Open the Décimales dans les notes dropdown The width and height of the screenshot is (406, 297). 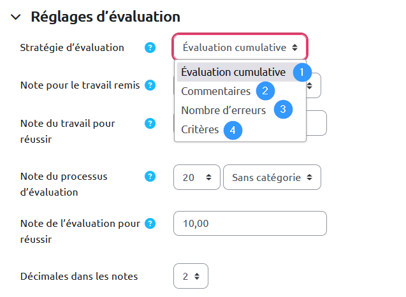(x=191, y=277)
